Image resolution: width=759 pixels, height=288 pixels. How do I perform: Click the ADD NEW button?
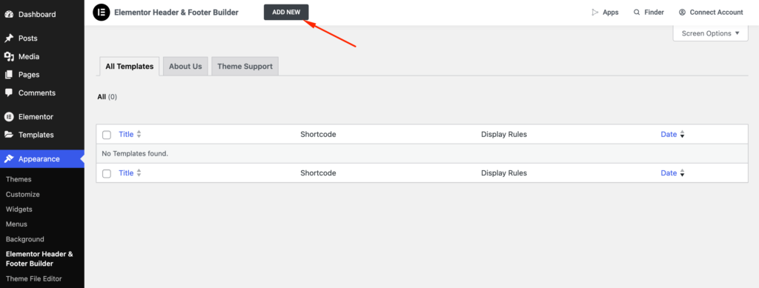pyautogui.click(x=286, y=12)
